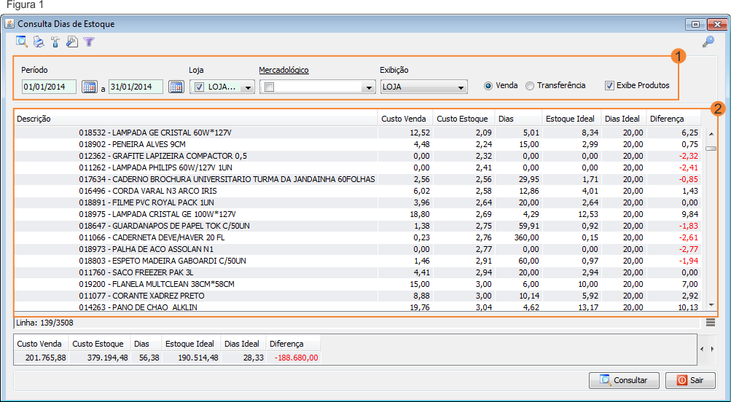Click the key magnifier icon at top right
This screenshot has height=402, width=731.
pos(708,42)
